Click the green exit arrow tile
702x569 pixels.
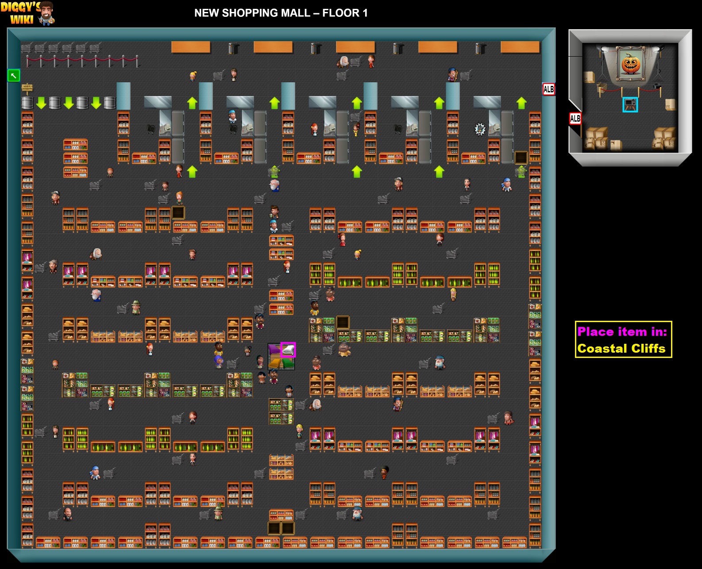tap(14, 76)
